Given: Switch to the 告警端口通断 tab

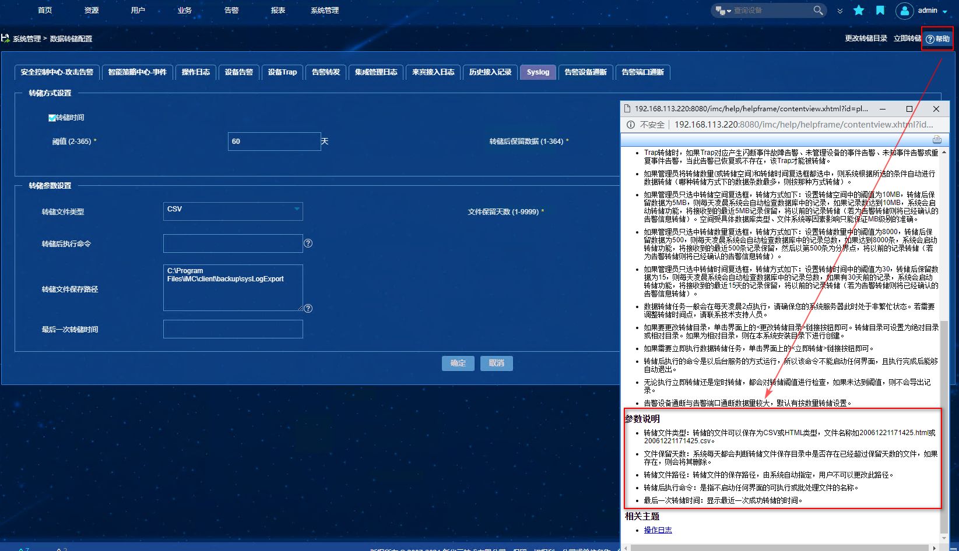Looking at the screenshot, I should point(643,72).
